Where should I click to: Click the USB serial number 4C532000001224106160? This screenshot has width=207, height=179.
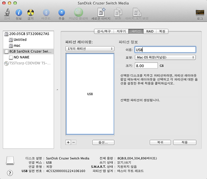click(66, 171)
